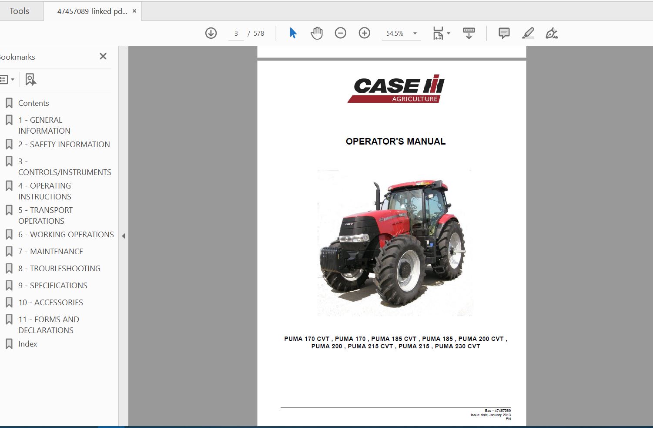The width and height of the screenshot is (653, 428).
Task: Click the find current bookmark icon
Action: [30, 79]
